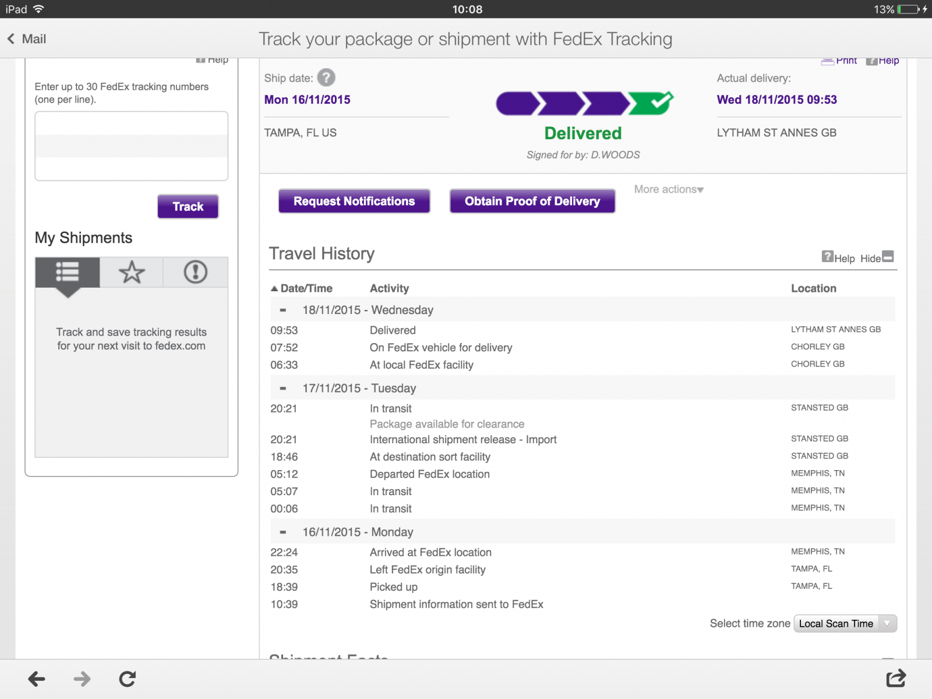The height and width of the screenshot is (699, 932).
Task: Open the Local Scan Time dropdown
Action: [845, 623]
